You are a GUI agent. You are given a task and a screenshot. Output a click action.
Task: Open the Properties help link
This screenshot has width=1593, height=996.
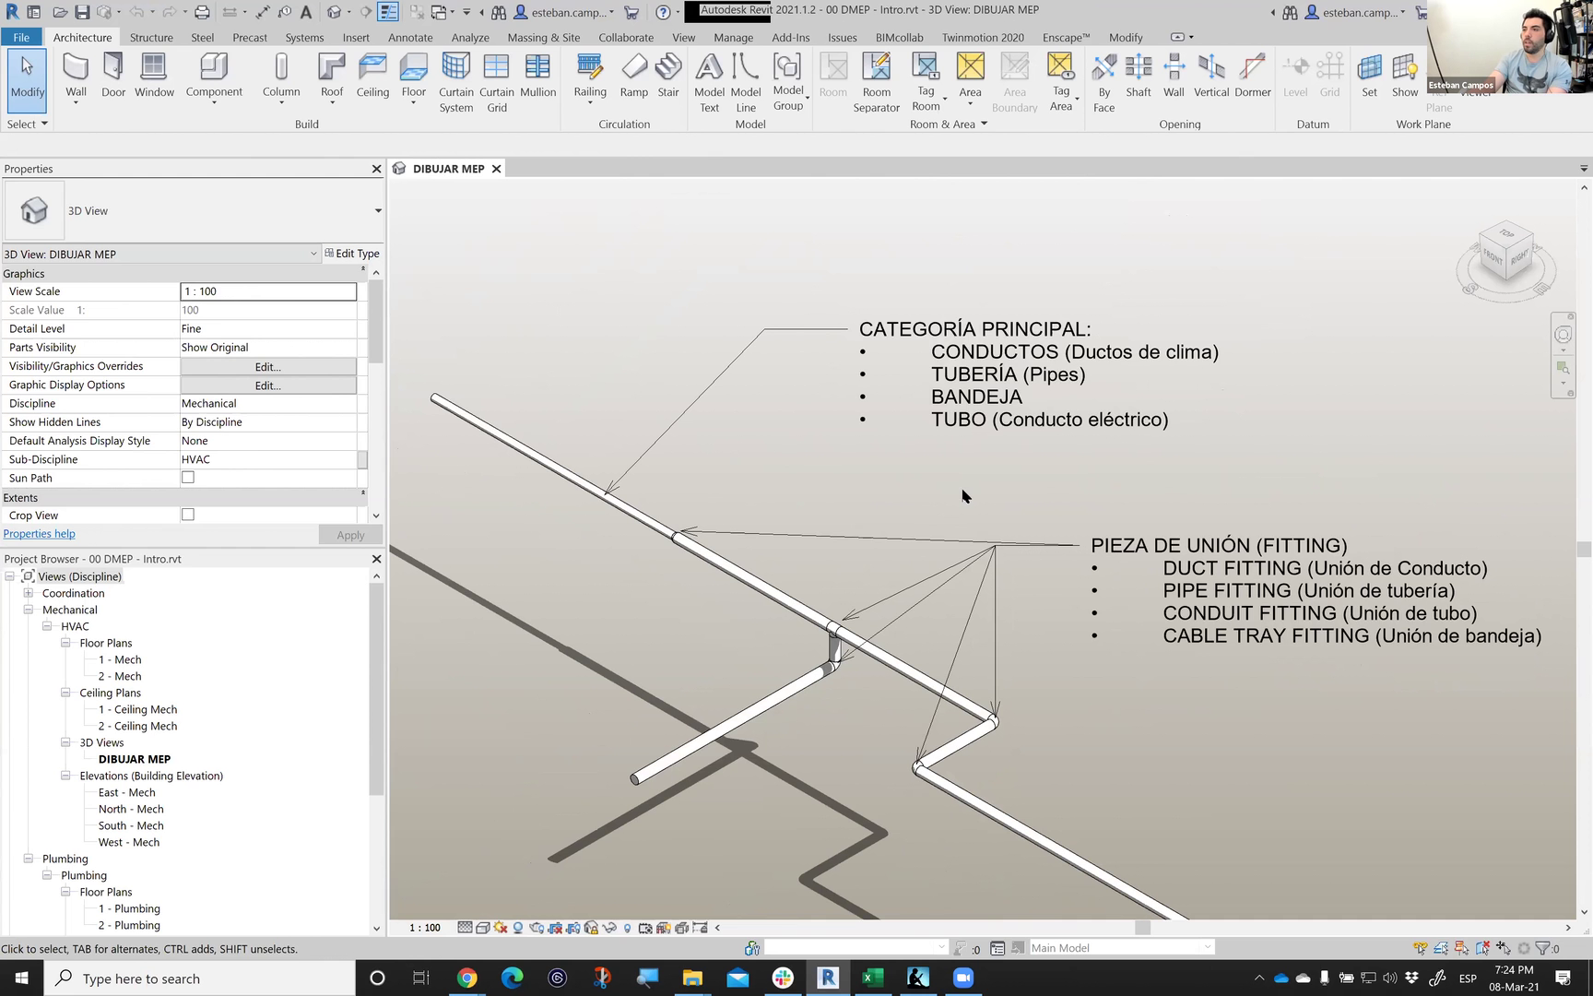tap(40, 534)
